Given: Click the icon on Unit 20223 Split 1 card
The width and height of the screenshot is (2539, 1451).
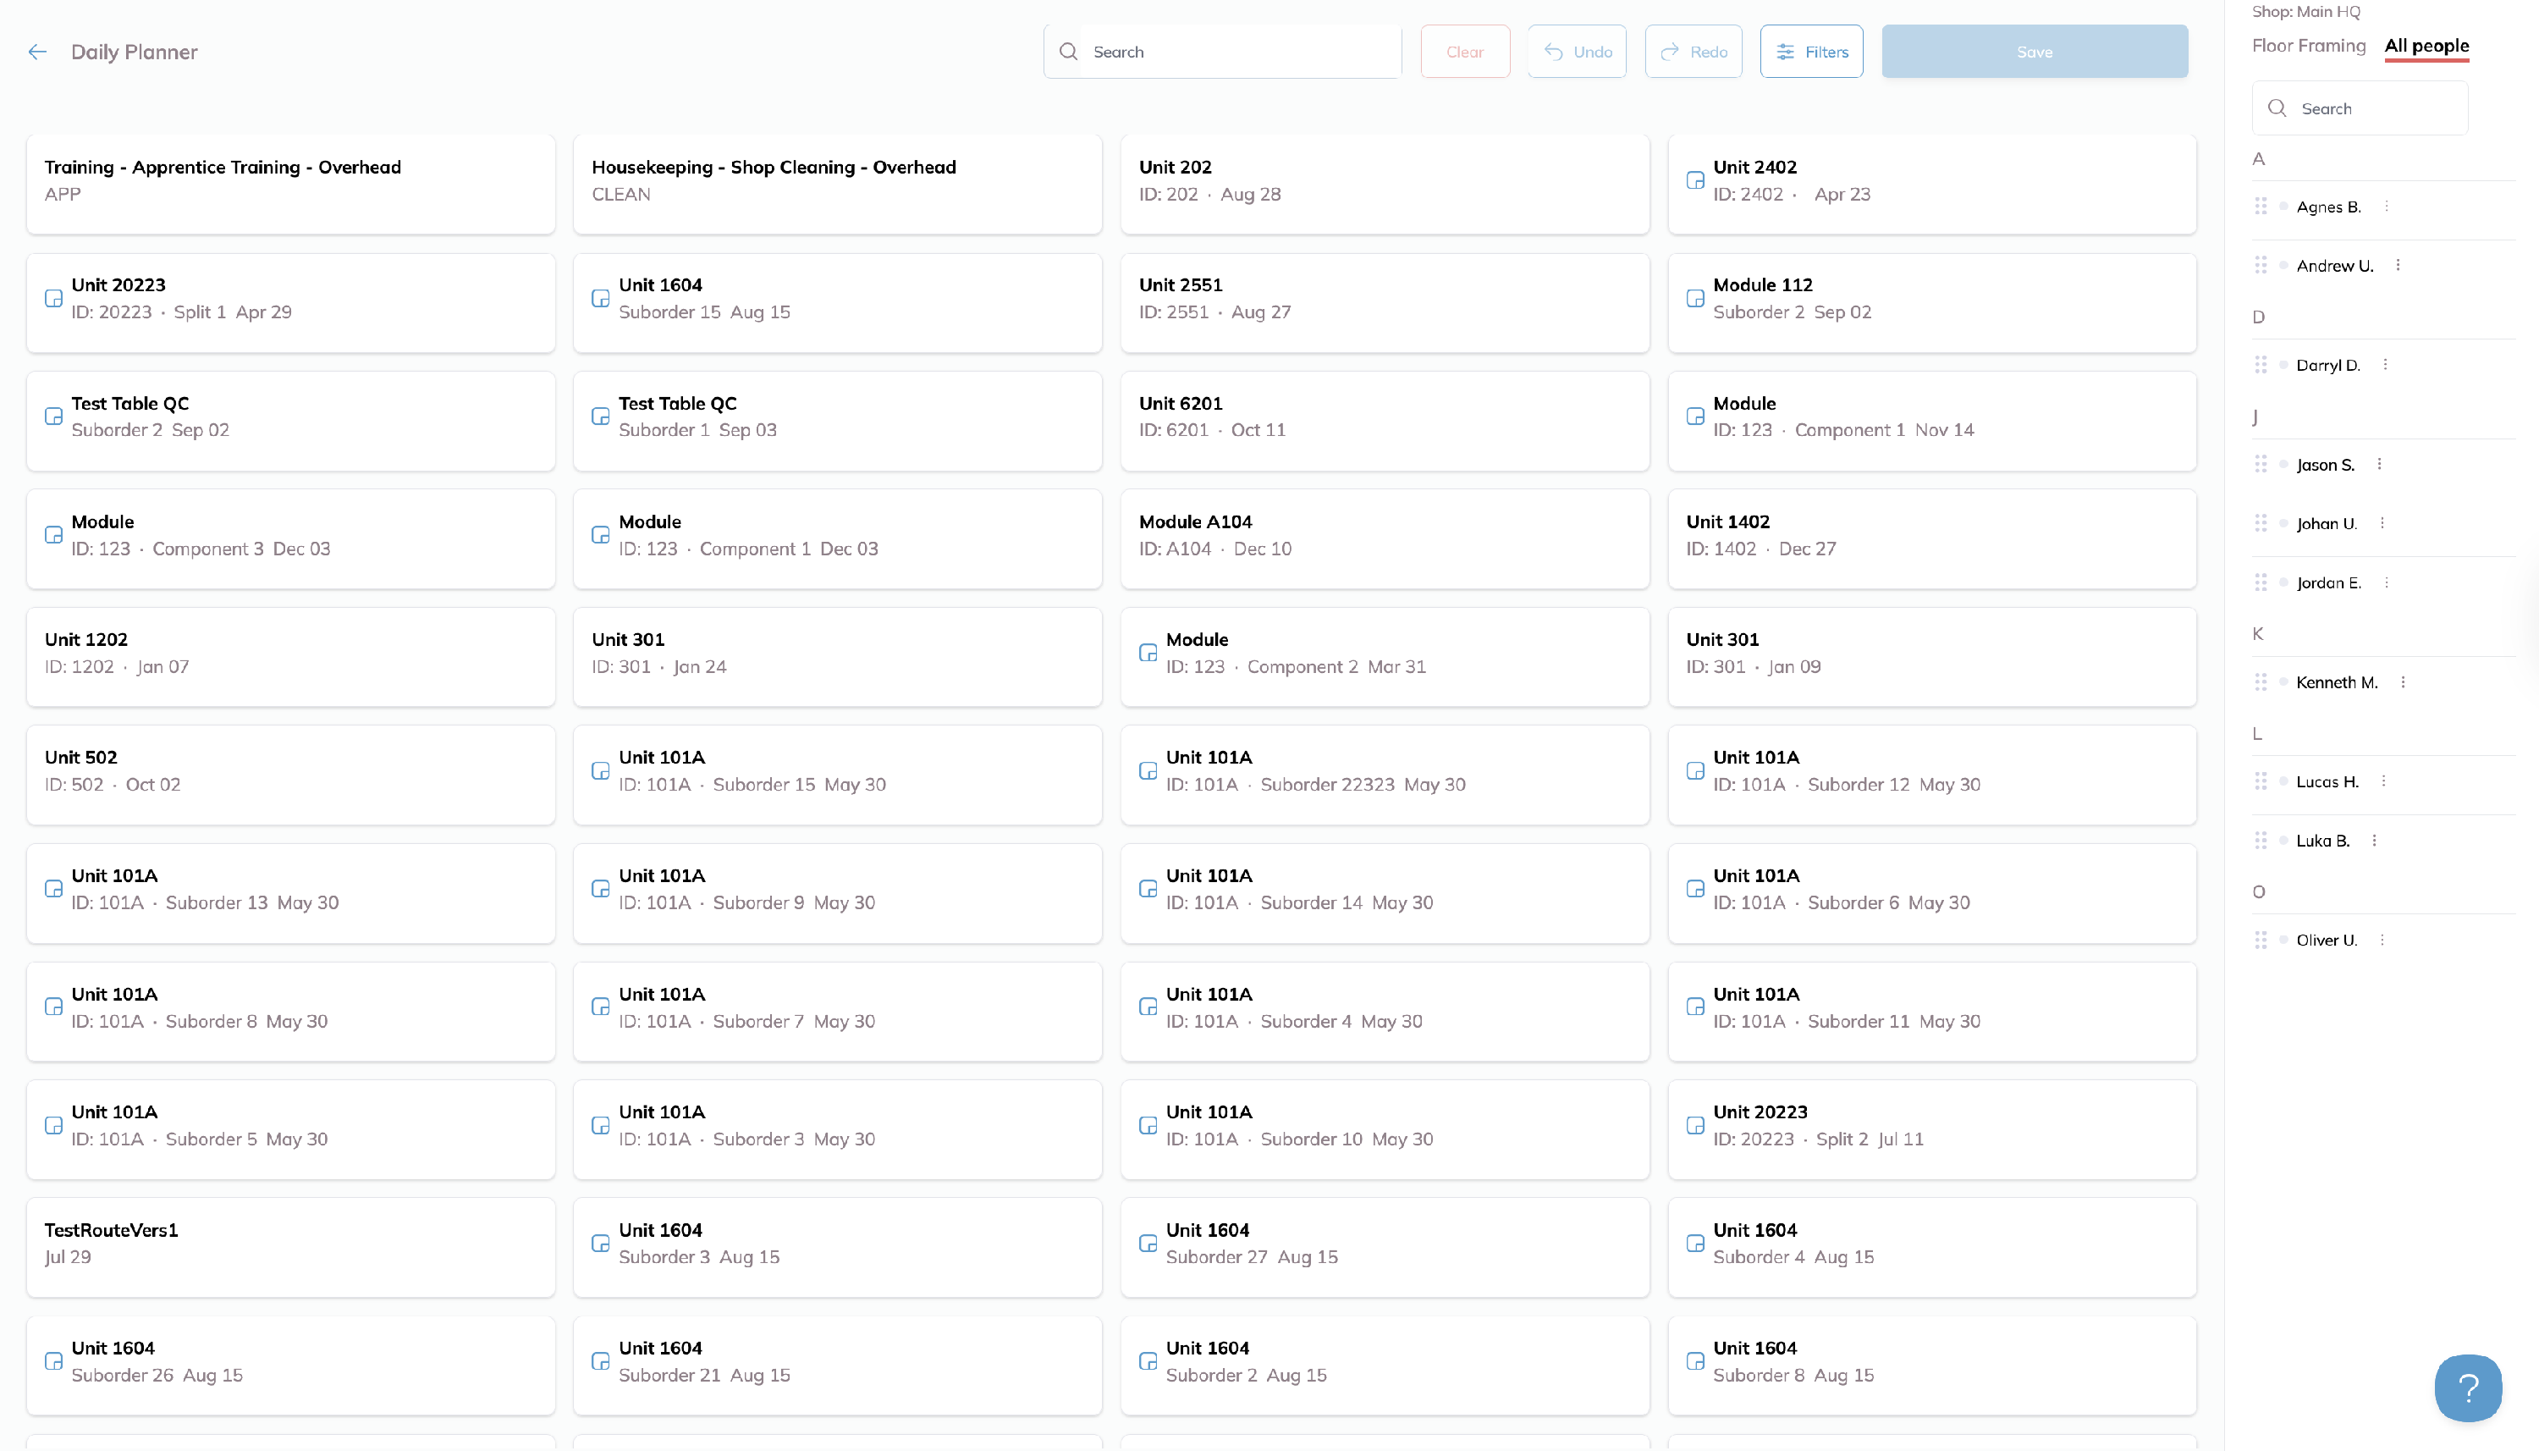Looking at the screenshot, I should click(54, 298).
